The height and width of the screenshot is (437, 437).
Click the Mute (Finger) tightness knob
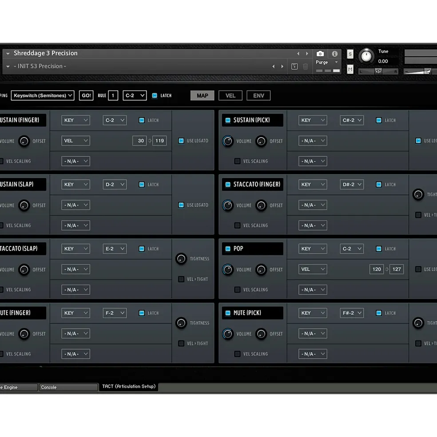[x=181, y=323]
